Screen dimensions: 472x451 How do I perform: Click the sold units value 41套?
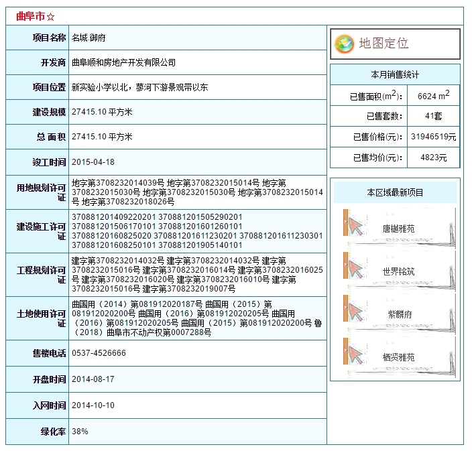434,116
